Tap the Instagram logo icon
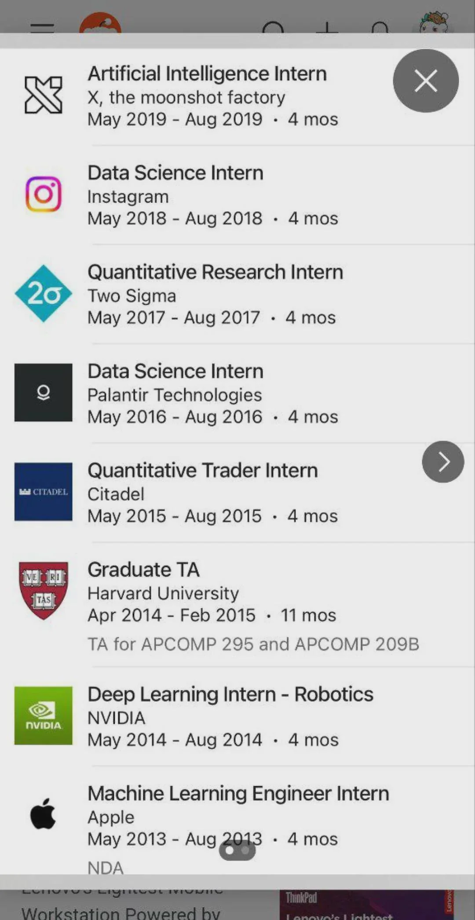 click(43, 194)
